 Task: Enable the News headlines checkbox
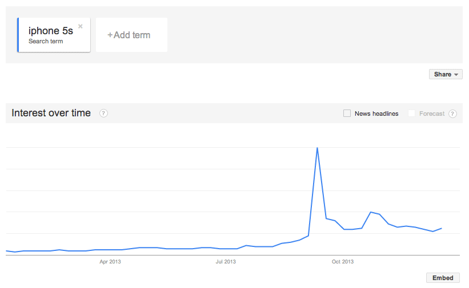347,113
